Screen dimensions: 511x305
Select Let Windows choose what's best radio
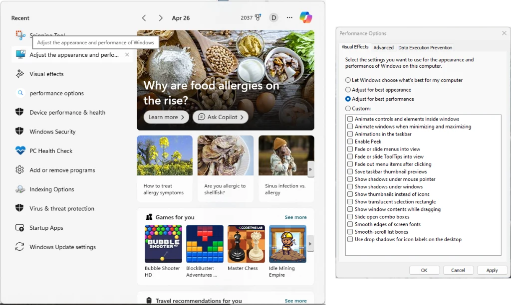tap(348, 80)
